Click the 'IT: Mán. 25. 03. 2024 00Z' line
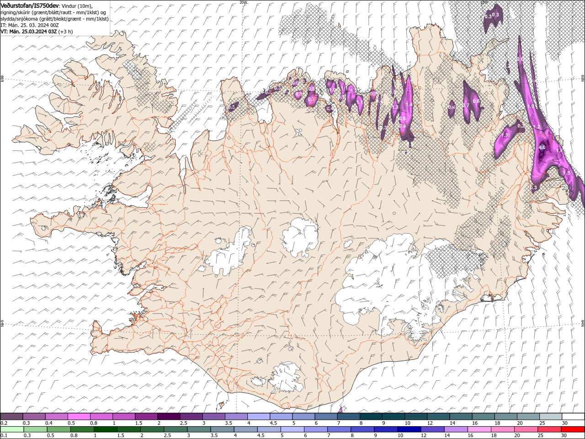This screenshot has height=439, width=585. click(29, 25)
